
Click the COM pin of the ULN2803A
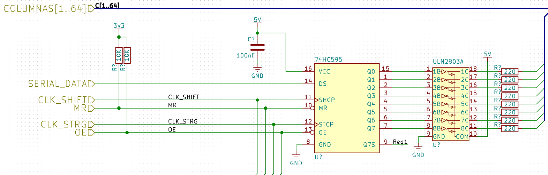pos(462,137)
